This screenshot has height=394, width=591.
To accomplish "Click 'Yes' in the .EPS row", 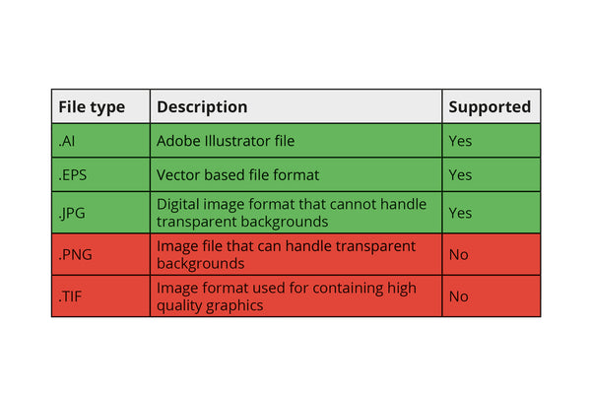I will coord(460,175).
